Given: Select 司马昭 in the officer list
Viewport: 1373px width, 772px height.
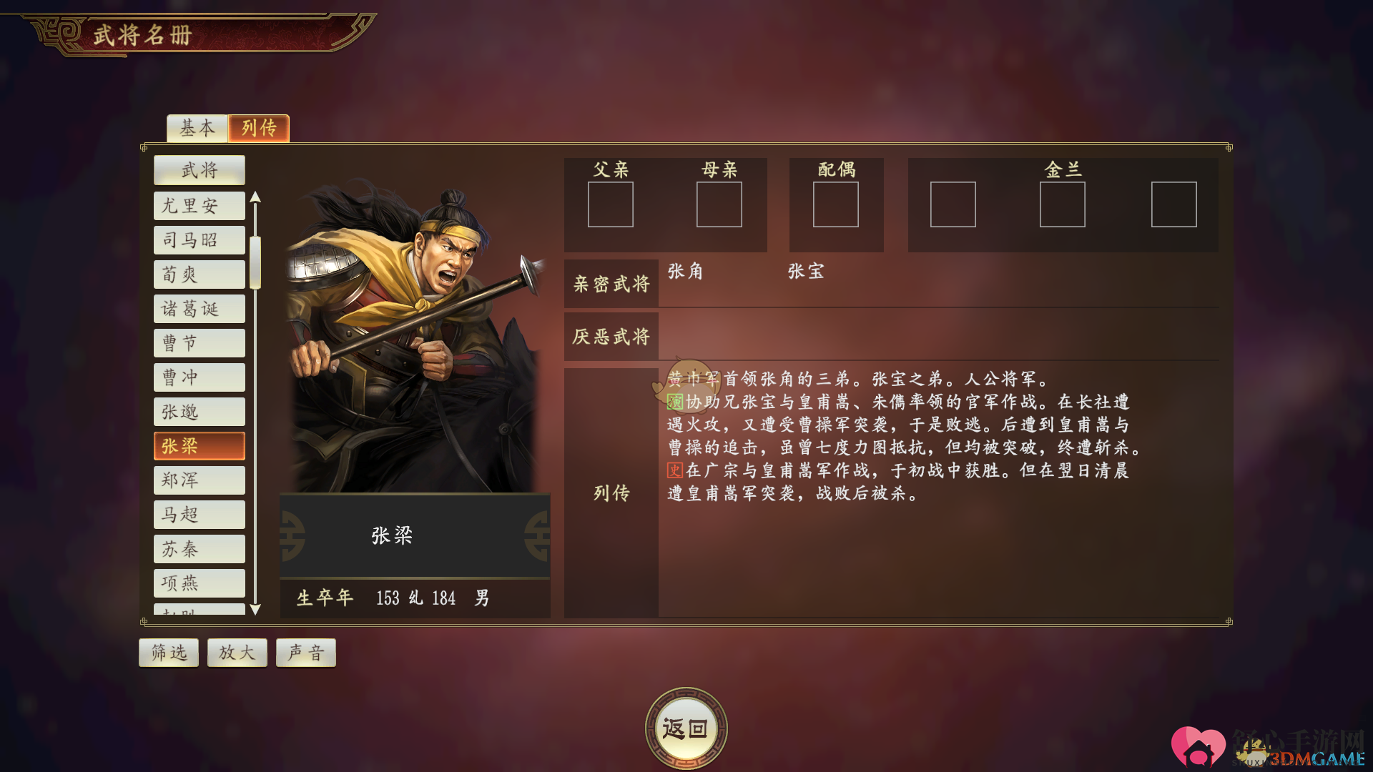Looking at the screenshot, I should coord(200,240).
